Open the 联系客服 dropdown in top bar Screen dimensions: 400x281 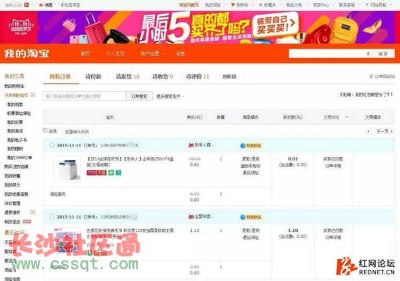(349, 5)
